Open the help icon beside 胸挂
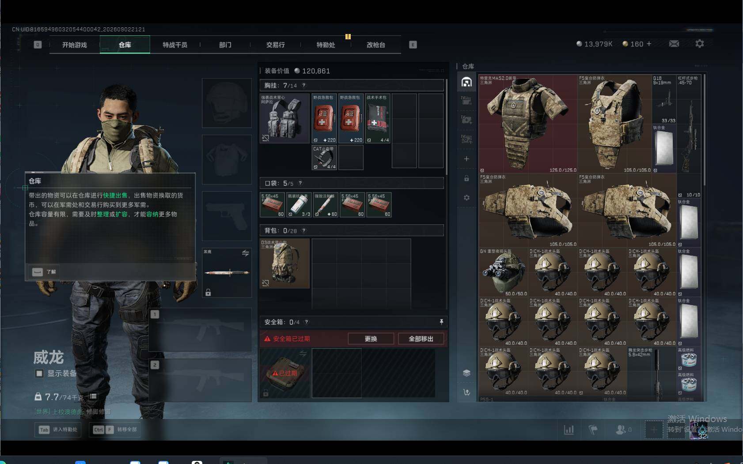The width and height of the screenshot is (743, 464). click(x=303, y=85)
